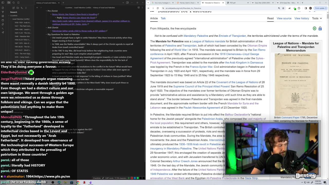The height and width of the screenshot is (185, 329).
Task: Open the Balfour Declaration link
Action: click(x=236, y=115)
